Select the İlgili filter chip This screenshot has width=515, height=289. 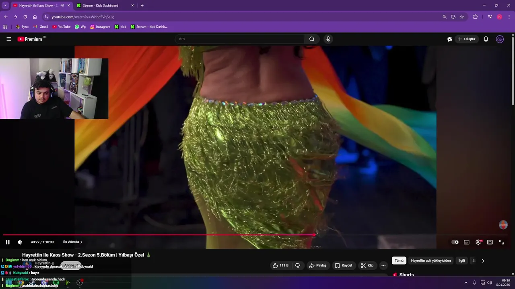(461, 261)
